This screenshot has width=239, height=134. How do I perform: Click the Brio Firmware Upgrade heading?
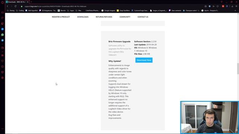(119, 41)
